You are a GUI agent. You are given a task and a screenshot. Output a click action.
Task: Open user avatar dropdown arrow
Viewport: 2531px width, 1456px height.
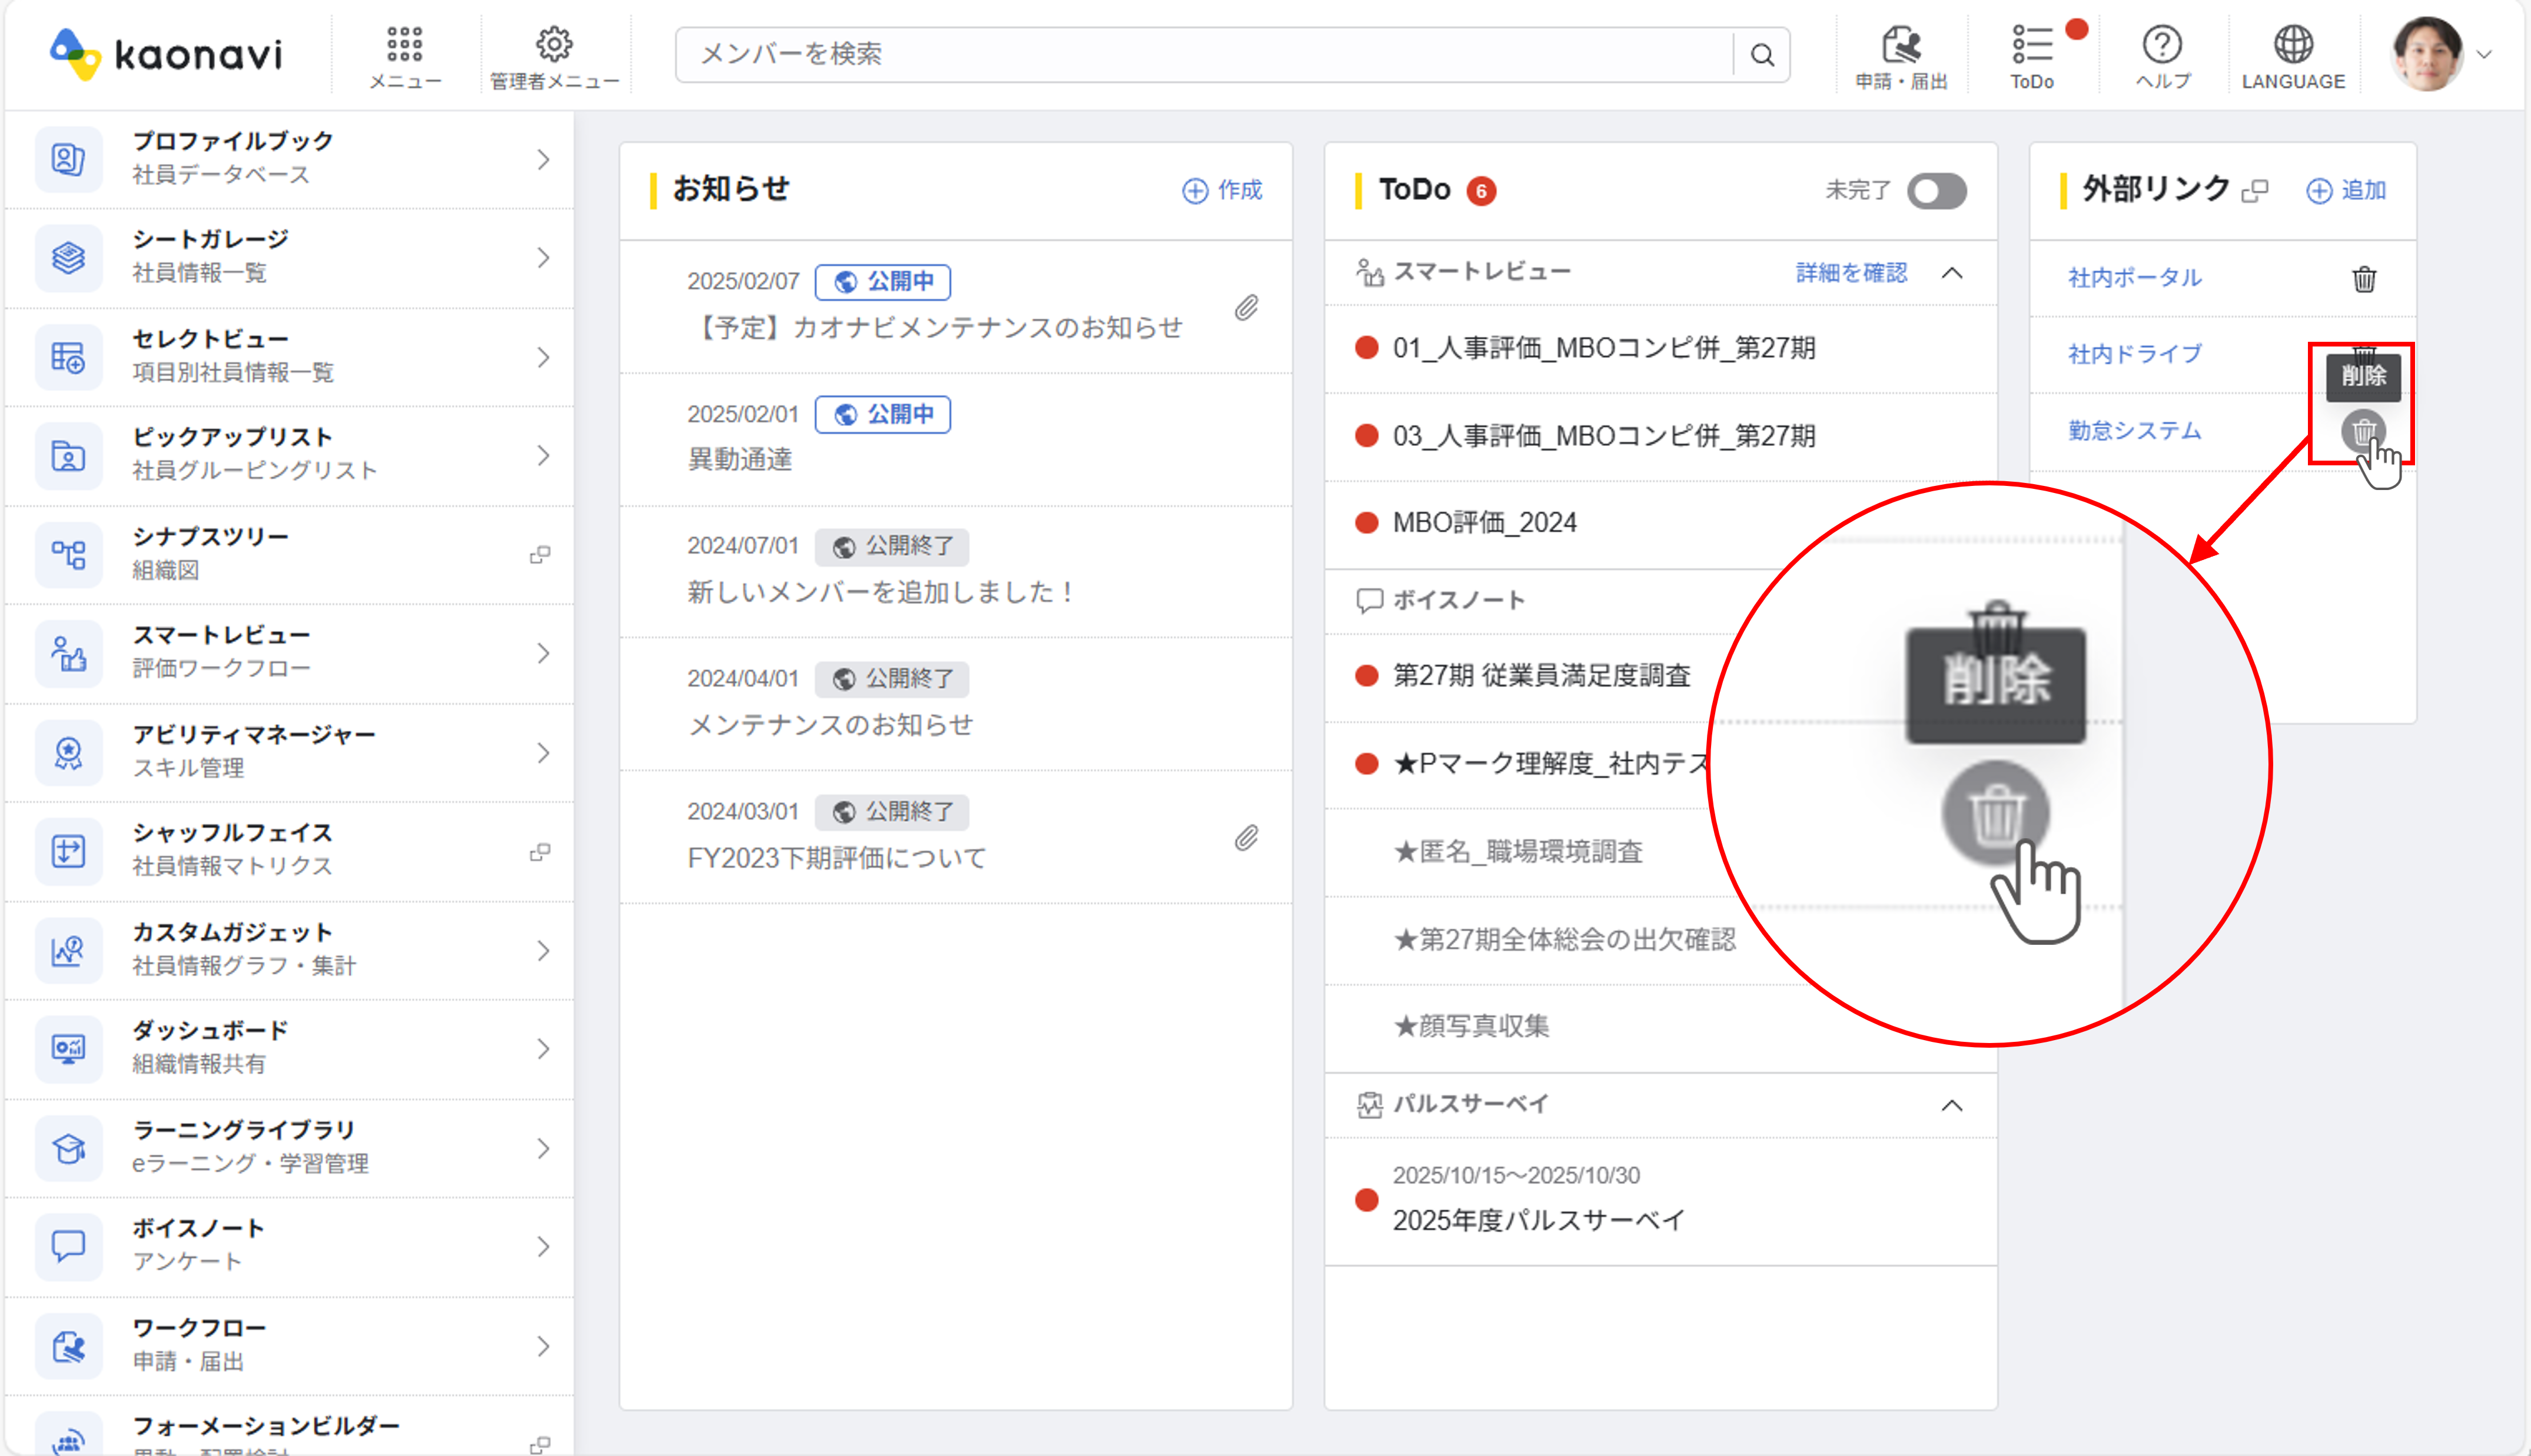pos(2484,55)
